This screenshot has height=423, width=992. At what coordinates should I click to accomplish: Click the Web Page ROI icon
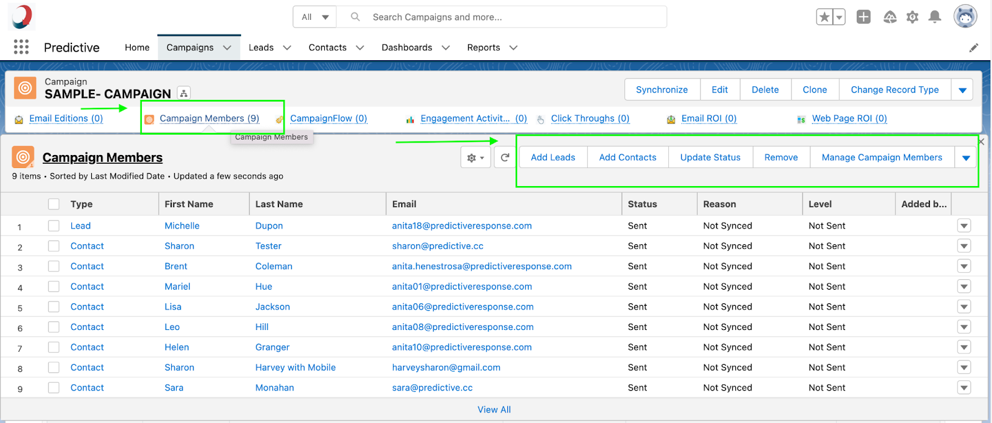801,120
